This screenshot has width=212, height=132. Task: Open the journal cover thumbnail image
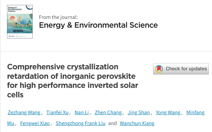(20, 22)
